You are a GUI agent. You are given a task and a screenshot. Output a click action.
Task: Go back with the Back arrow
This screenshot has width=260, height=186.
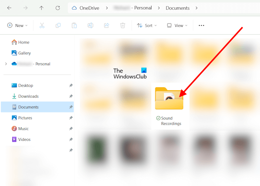pos(9,8)
